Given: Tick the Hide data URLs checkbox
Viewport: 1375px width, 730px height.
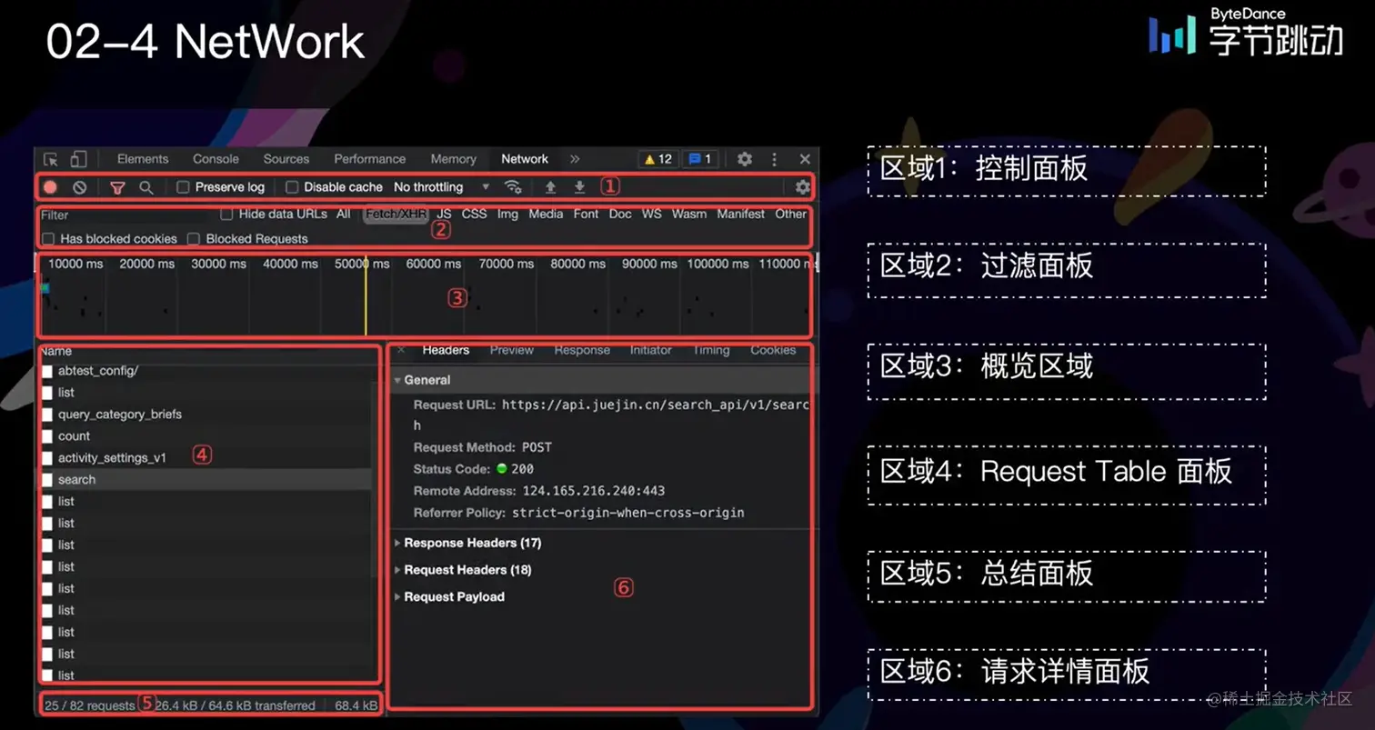Looking at the screenshot, I should coord(226,215).
